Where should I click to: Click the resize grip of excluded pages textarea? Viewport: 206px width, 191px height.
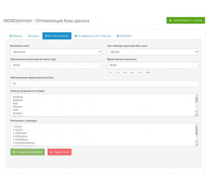click(197, 145)
